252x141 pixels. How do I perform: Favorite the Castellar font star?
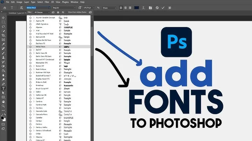pyautogui.click(x=30, y=118)
